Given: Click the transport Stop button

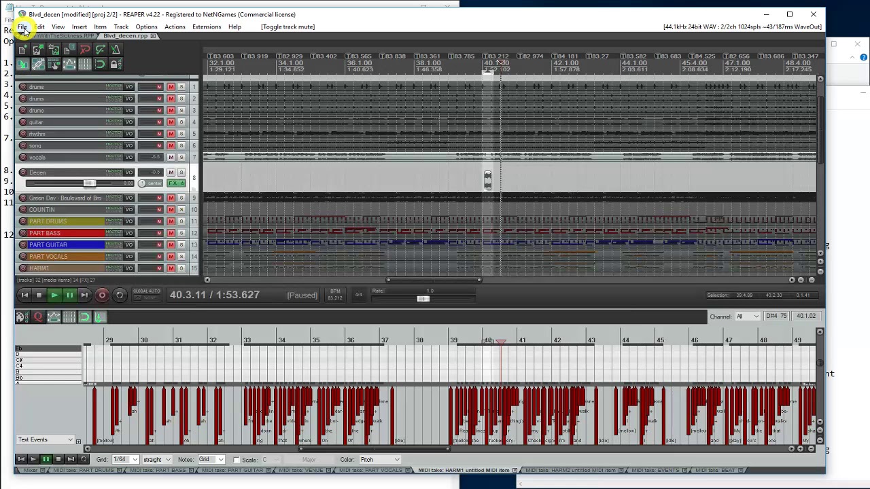Looking at the screenshot, I should (x=39, y=295).
